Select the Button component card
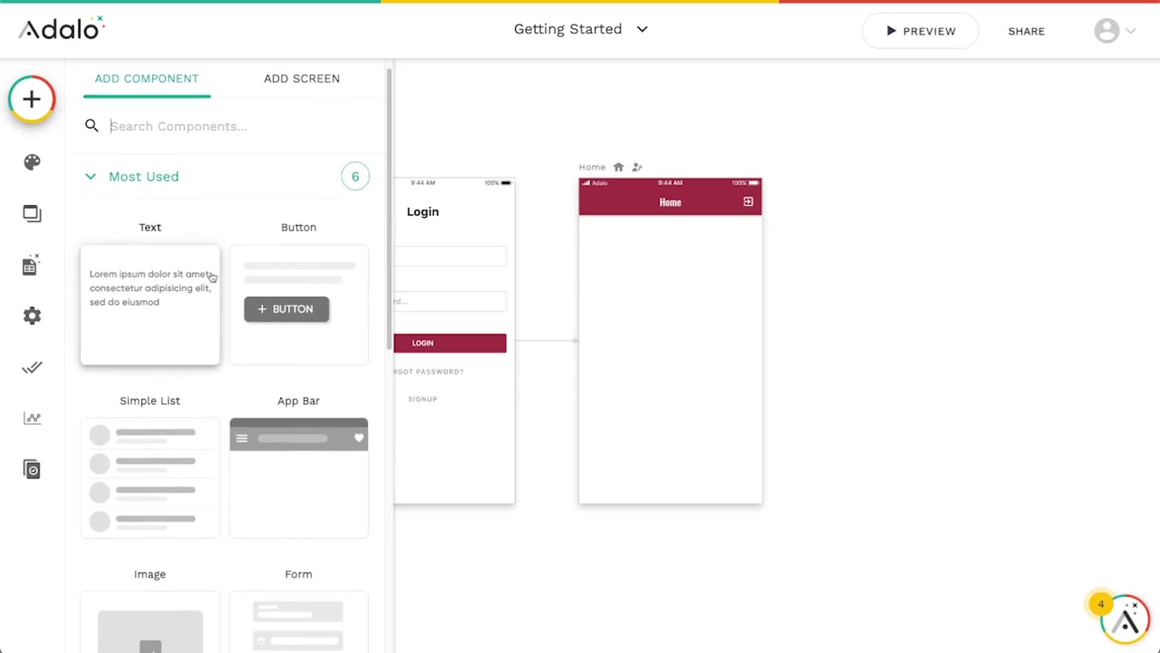This screenshot has height=653, width=1160. pyautogui.click(x=298, y=305)
